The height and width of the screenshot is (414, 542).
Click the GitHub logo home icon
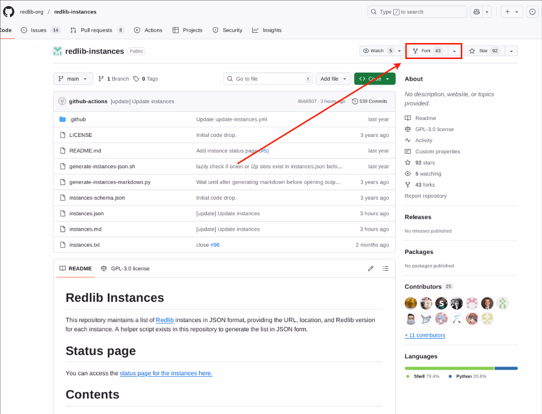(9, 12)
